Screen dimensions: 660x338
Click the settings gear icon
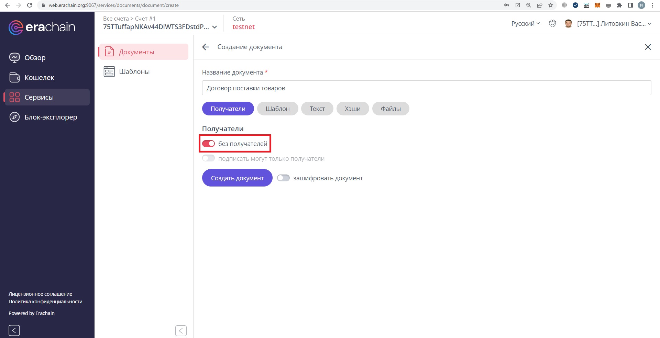(x=552, y=23)
